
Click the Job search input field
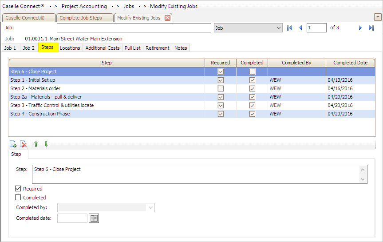point(134,28)
